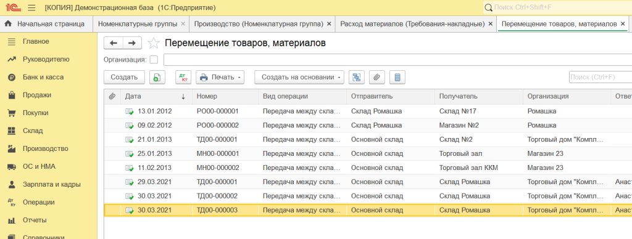Copy document with the green plus page icon
The image size is (632, 239).
coord(157,77)
